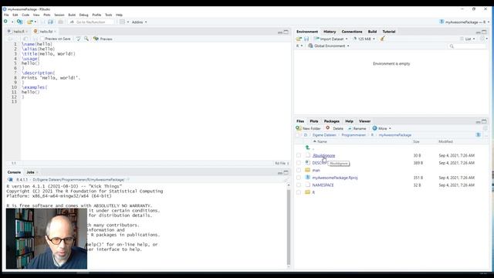The height and width of the screenshot is (278, 494).
Task: Open the Addins dropdown
Action: [x=139, y=22]
